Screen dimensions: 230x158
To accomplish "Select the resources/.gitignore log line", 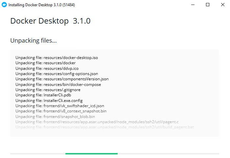I will coord(48,90).
